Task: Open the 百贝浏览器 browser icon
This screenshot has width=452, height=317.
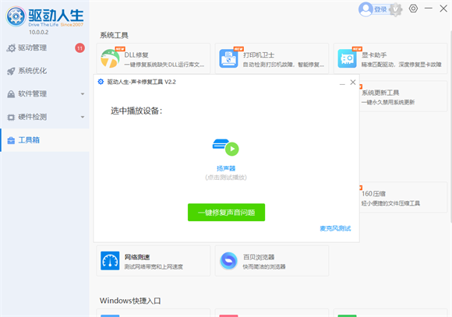Action: point(228,261)
